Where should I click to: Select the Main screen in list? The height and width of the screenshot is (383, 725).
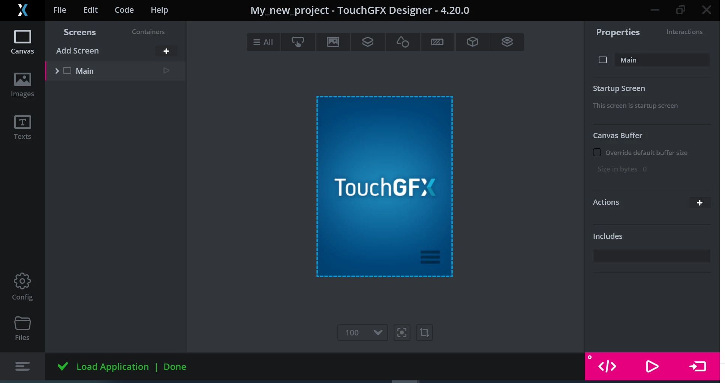115,71
